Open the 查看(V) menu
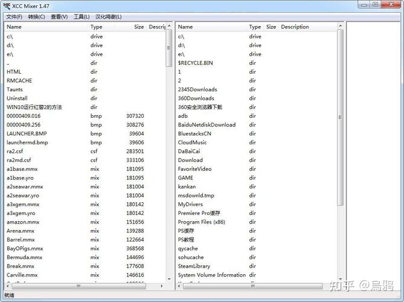The image size is (404, 302). (59, 16)
